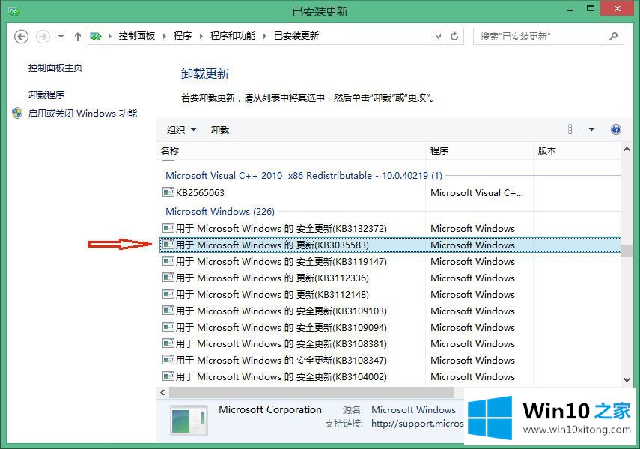Click 已安装更新 breadcrumb segment
Image resolution: width=640 pixels, height=449 pixels.
pos(296,36)
